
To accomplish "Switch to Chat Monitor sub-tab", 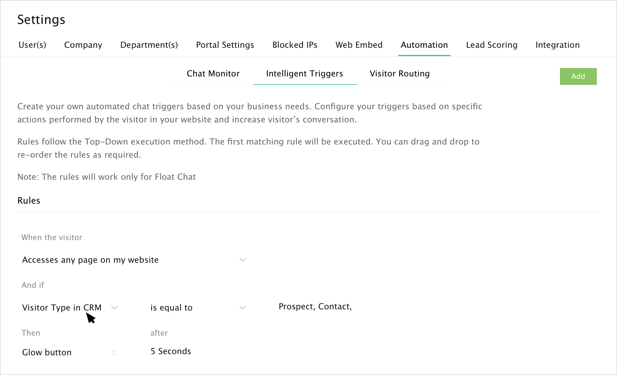I will pyautogui.click(x=213, y=73).
